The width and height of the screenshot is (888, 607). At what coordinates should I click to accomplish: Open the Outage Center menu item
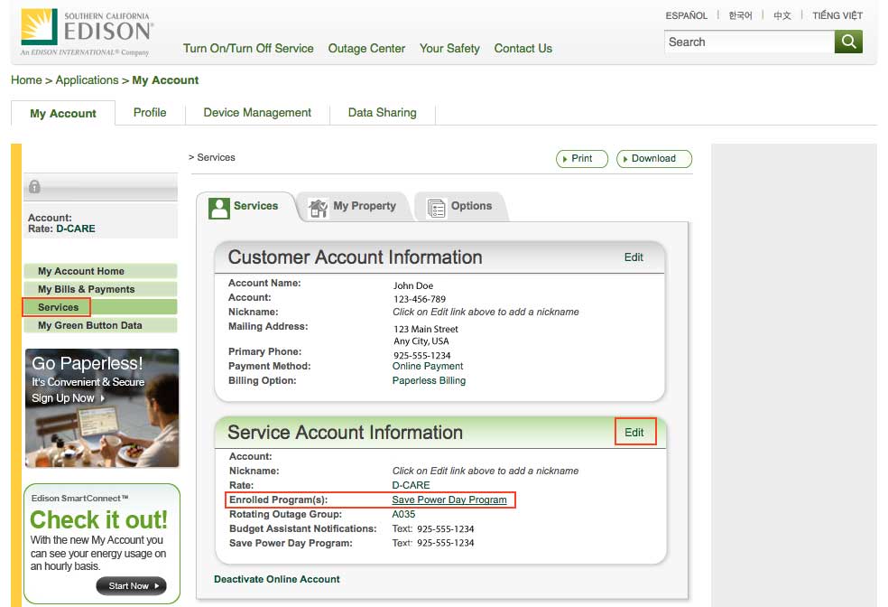pyautogui.click(x=366, y=49)
